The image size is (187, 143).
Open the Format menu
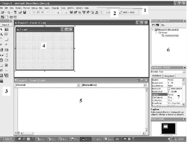coord(26,8)
